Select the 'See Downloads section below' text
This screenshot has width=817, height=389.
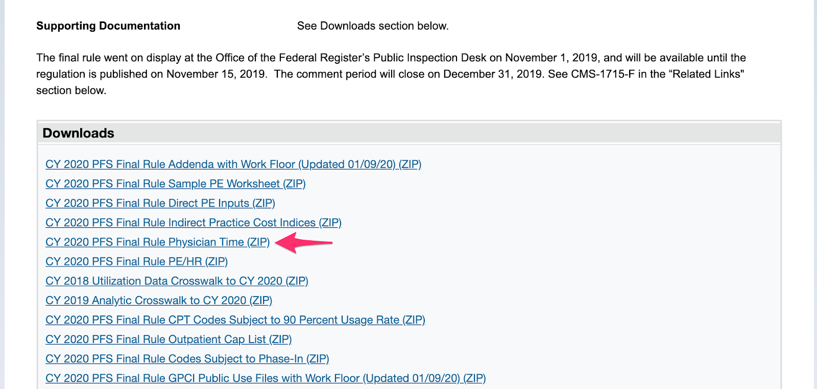(373, 26)
